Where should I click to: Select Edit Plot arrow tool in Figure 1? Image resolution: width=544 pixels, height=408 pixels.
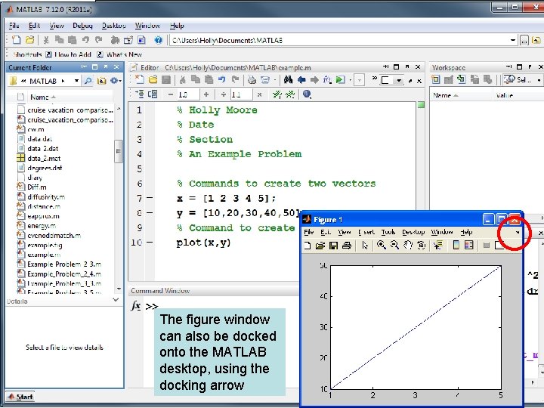pyautogui.click(x=365, y=245)
